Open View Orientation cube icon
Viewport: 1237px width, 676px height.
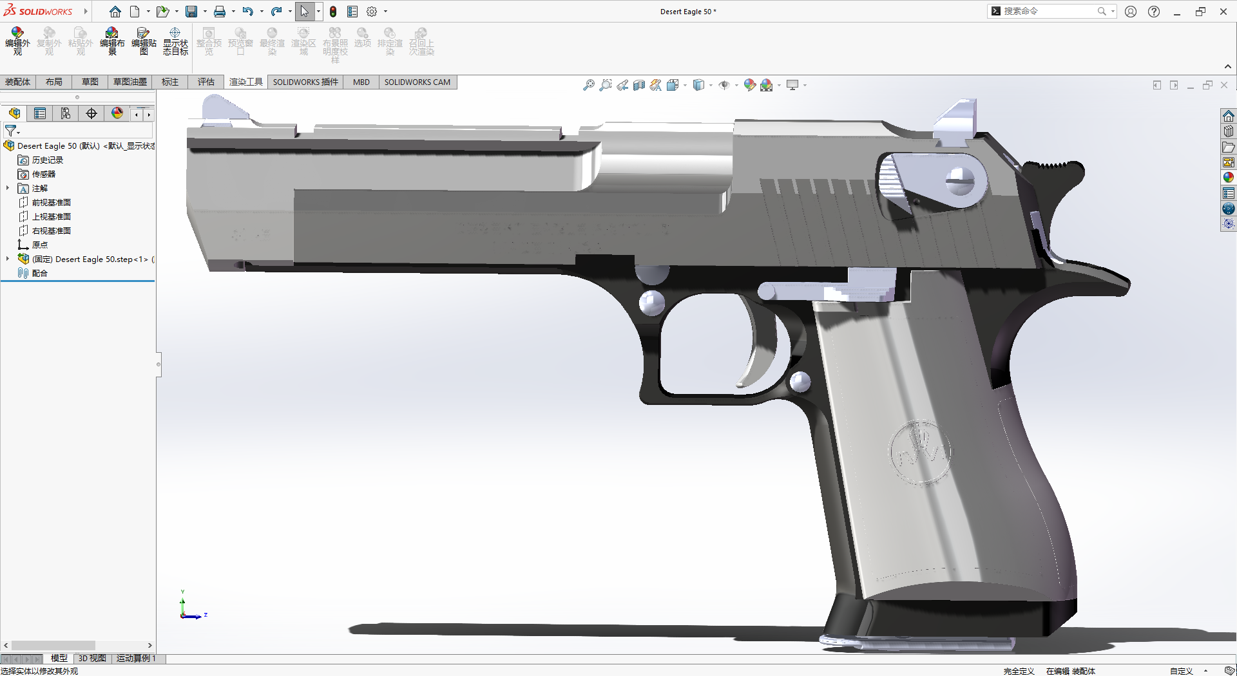tap(673, 85)
